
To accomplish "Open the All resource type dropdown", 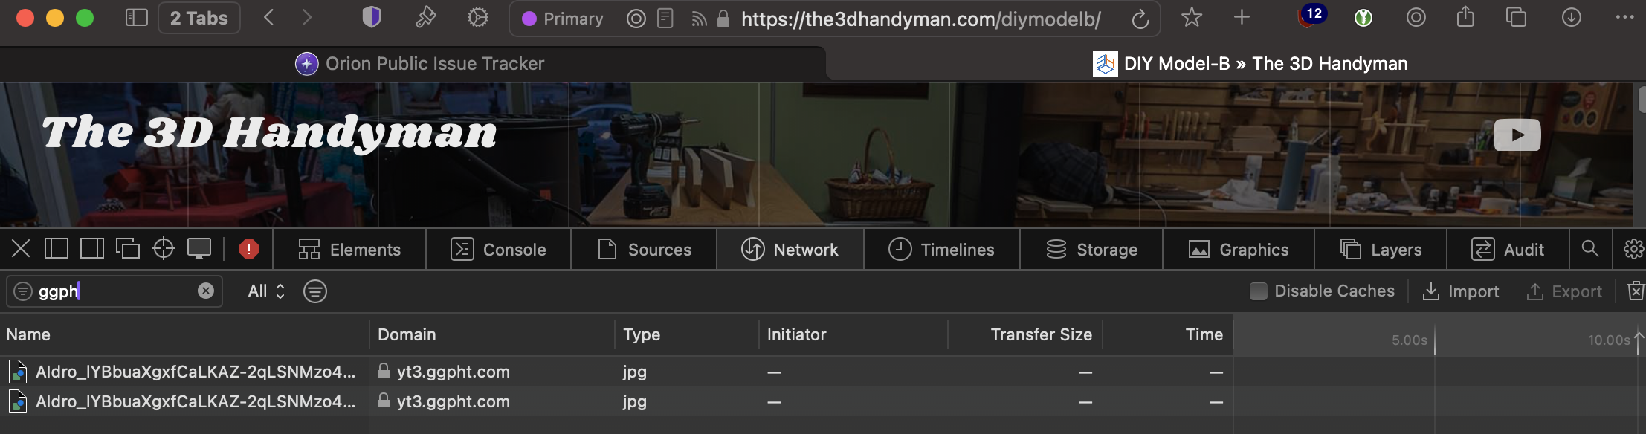I will click(x=265, y=291).
